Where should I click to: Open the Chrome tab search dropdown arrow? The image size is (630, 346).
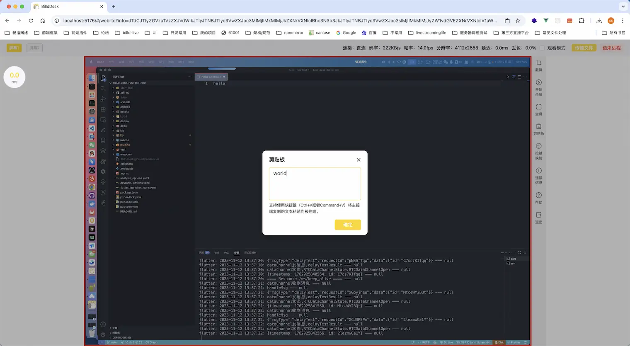tap(623, 7)
